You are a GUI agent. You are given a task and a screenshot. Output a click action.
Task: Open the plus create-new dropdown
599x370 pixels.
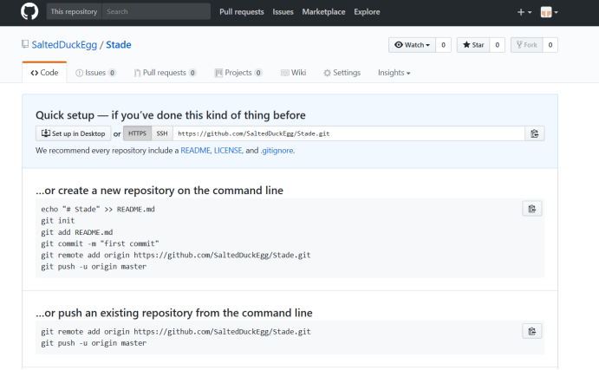[x=524, y=12]
